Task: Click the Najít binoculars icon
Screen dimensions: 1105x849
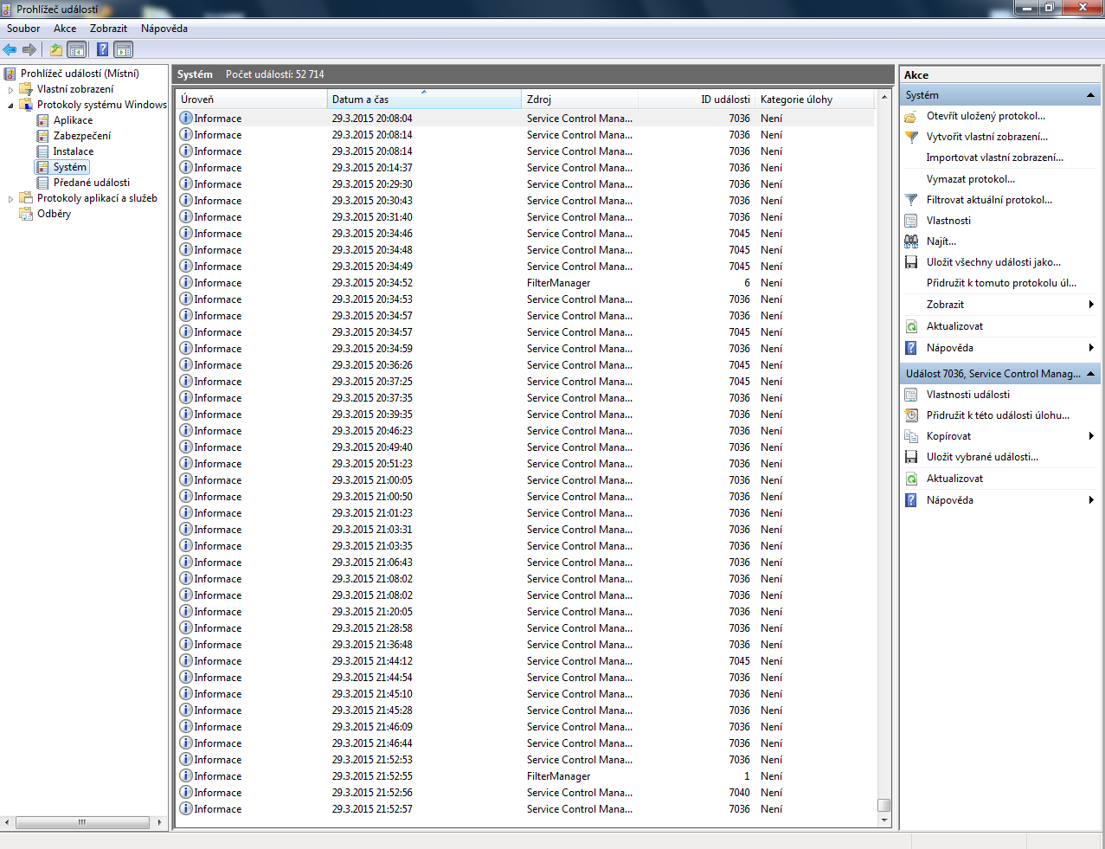Action: 911,241
